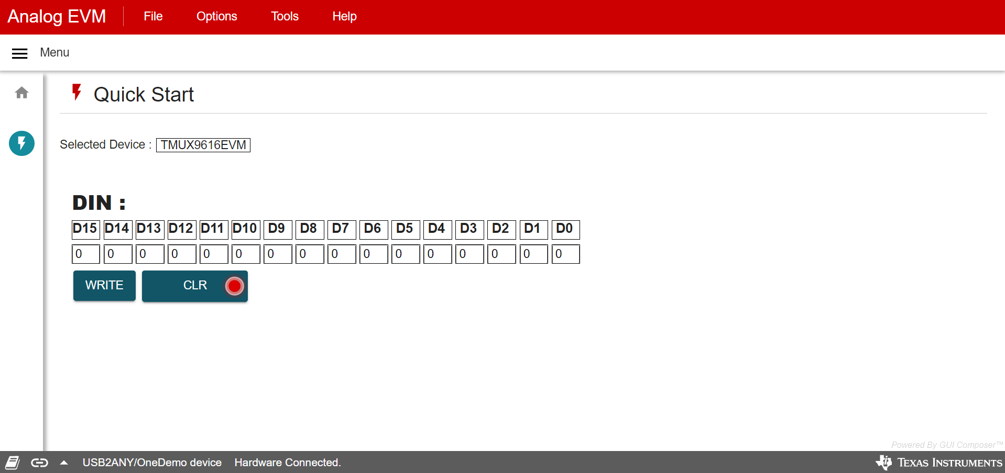Go to Home via sidebar icon
The width and height of the screenshot is (1005, 473).
[21, 93]
